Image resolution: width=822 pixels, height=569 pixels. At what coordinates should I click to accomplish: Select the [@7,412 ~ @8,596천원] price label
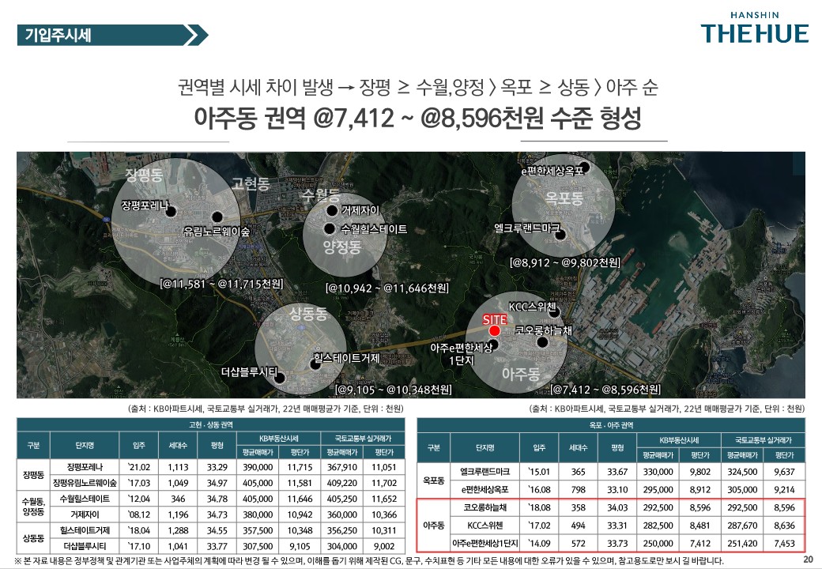tap(605, 389)
